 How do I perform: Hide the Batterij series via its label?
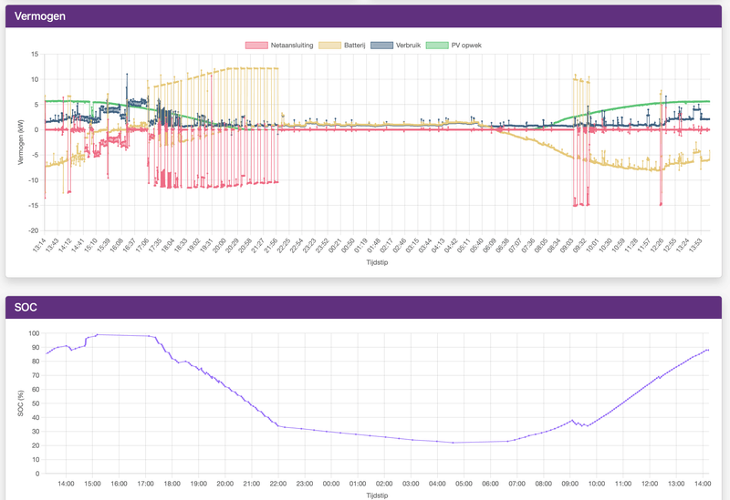click(x=354, y=46)
